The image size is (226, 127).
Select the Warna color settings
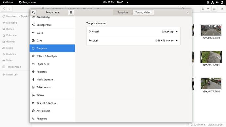(52, 95)
